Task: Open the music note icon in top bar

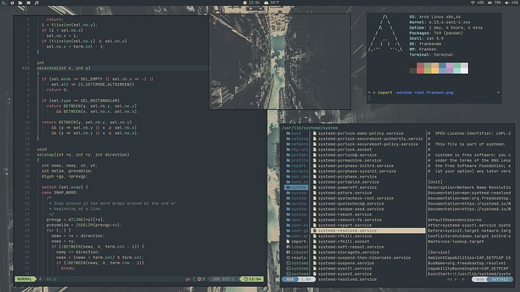Action: click(36, 3)
